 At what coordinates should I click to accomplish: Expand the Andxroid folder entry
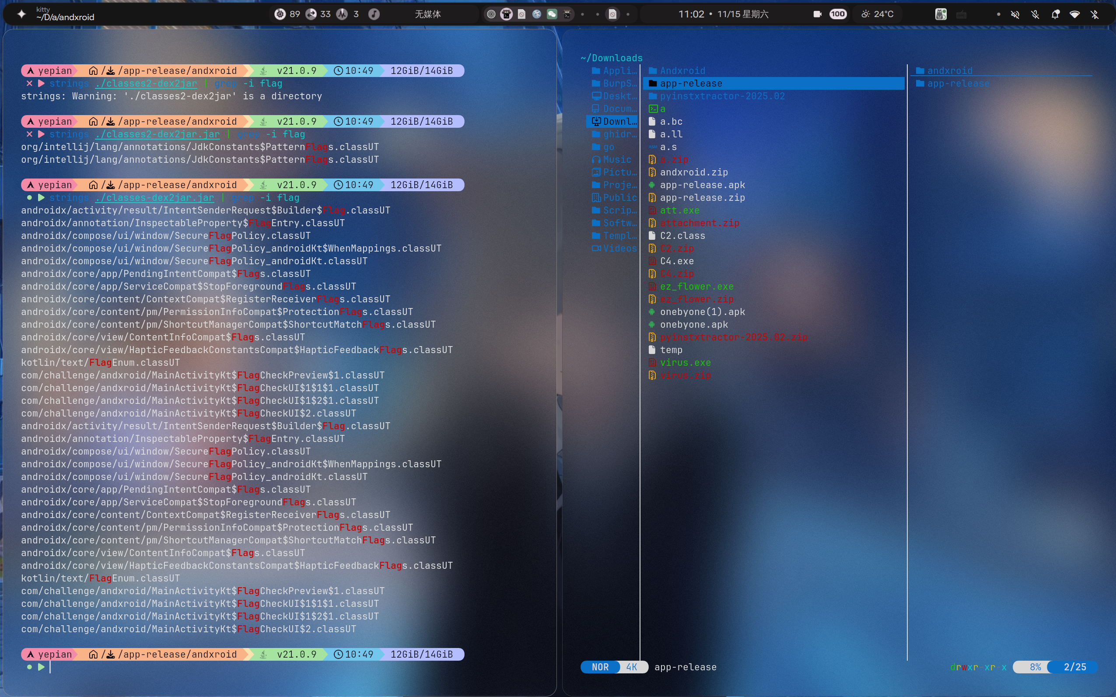click(x=682, y=70)
